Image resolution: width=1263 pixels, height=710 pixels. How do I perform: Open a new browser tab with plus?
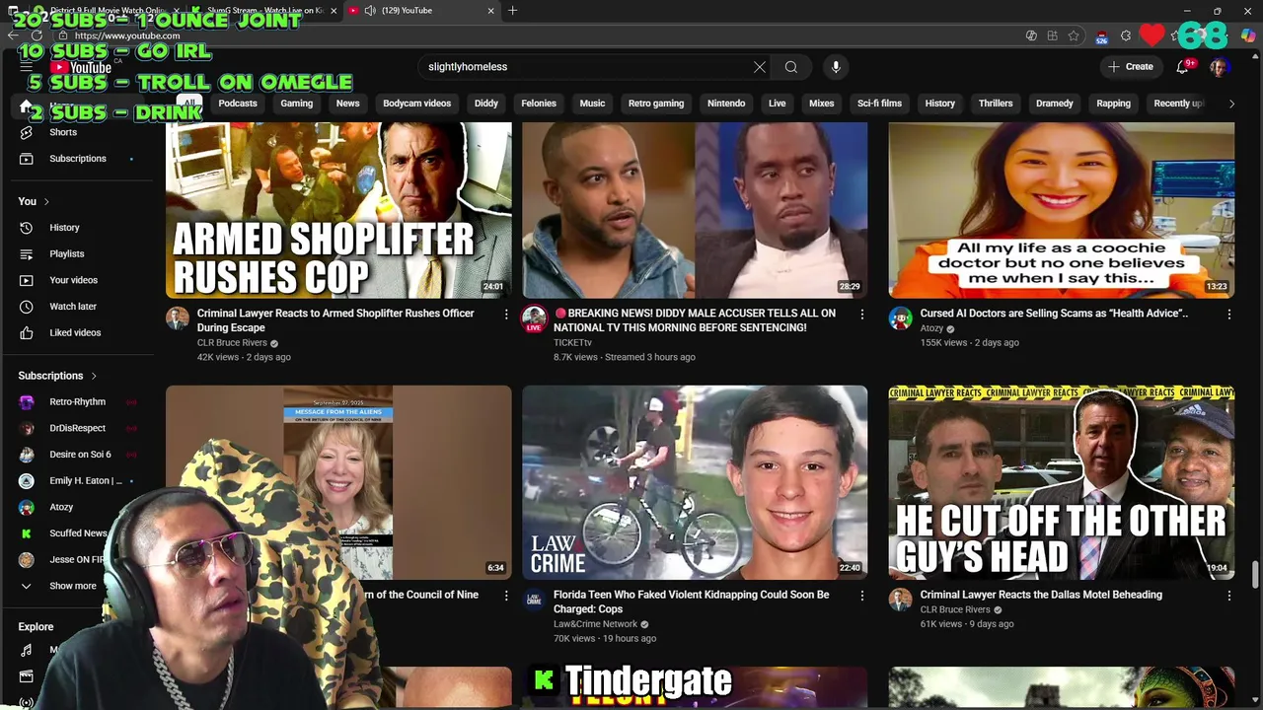(x=512, y=11)
